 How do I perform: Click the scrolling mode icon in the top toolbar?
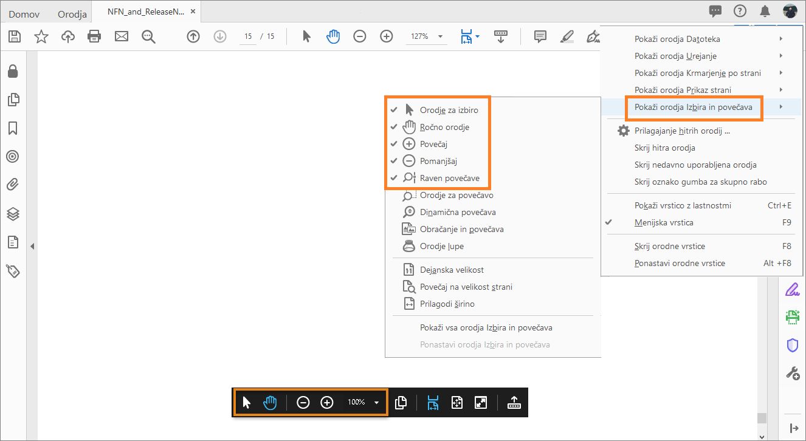click(501, 36)
